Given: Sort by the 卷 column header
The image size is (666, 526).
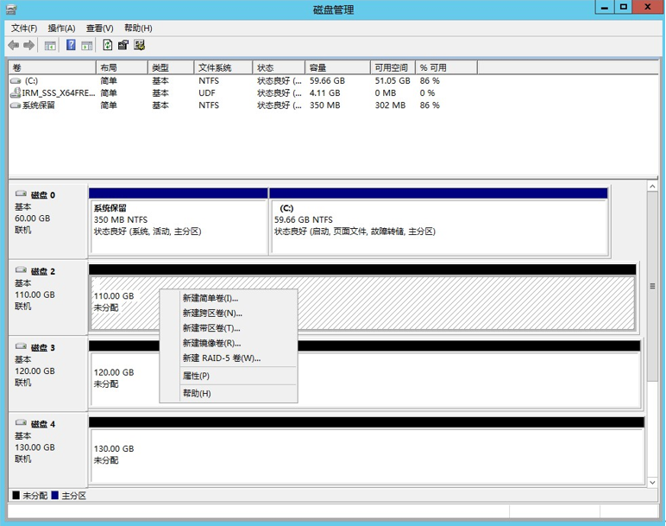Looking at the screenshot, I should tap(53, 67).
